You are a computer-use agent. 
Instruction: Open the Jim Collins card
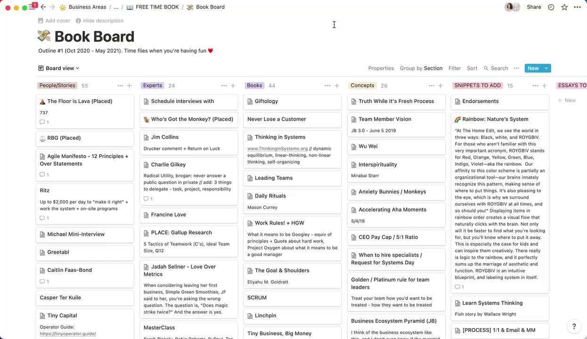(x=188, y=142)
